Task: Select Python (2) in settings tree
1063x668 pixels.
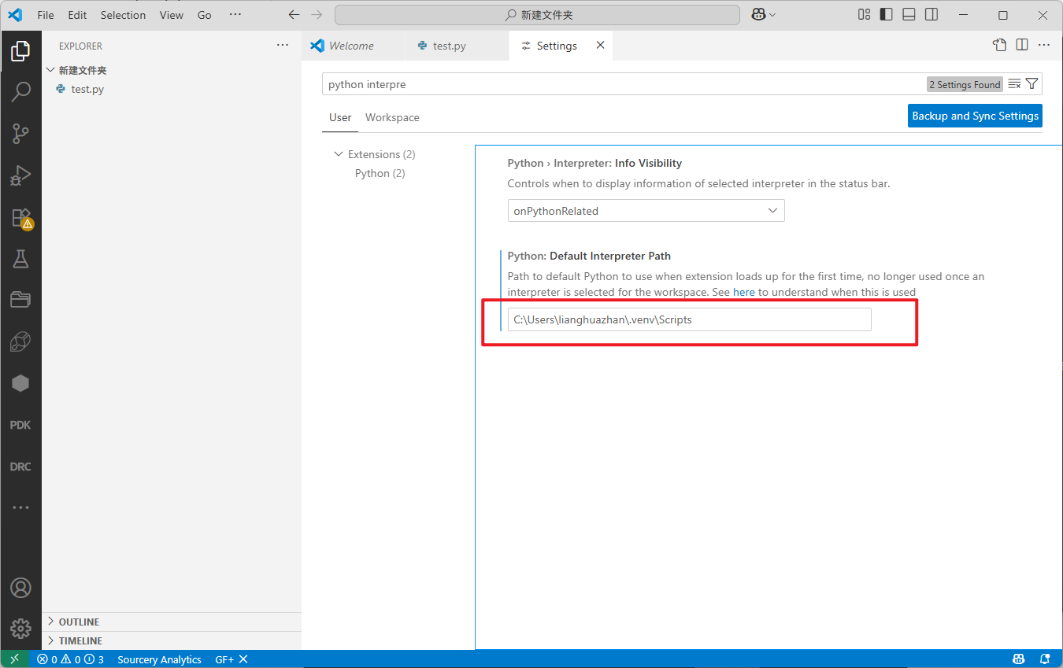Action: click(x=380, y=173)
